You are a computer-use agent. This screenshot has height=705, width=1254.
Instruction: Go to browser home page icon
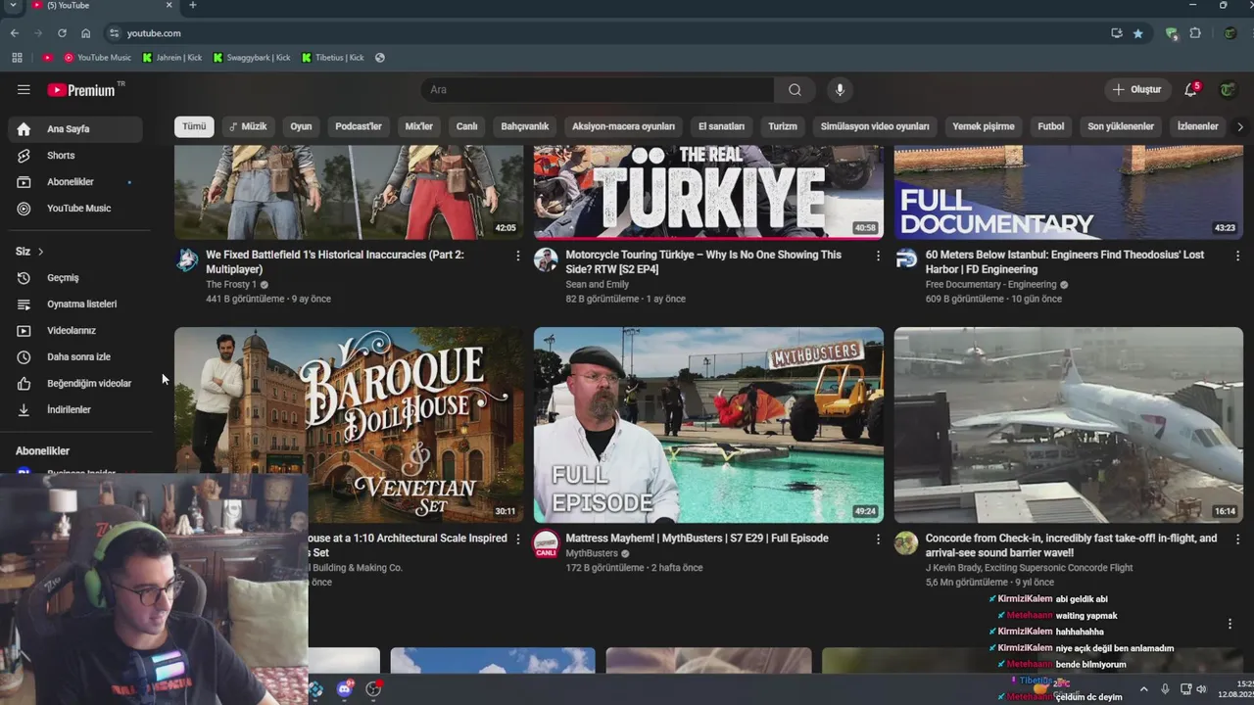click(x=86, y=33)
